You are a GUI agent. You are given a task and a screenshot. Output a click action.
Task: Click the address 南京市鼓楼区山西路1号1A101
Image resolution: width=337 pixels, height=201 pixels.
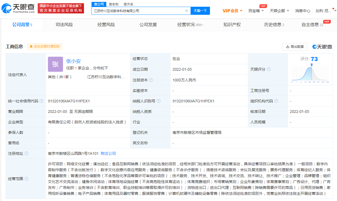click(73, 153)
